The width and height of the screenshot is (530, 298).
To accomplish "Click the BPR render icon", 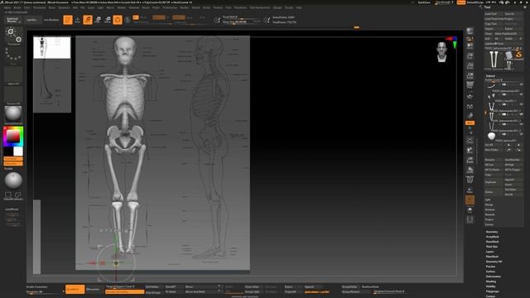I will [470, 31].
